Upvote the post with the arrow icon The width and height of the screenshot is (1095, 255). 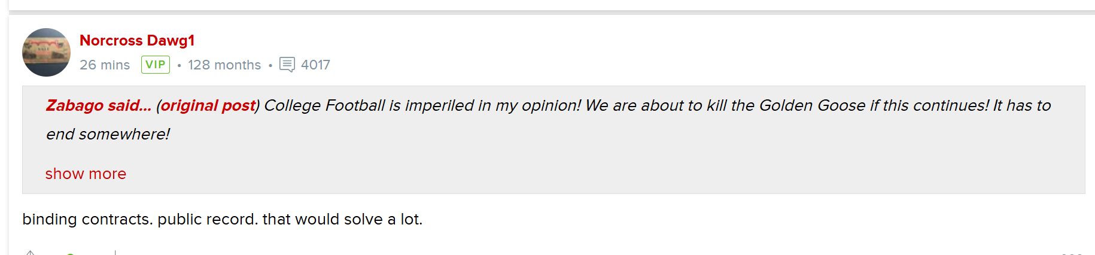(31, 253)
